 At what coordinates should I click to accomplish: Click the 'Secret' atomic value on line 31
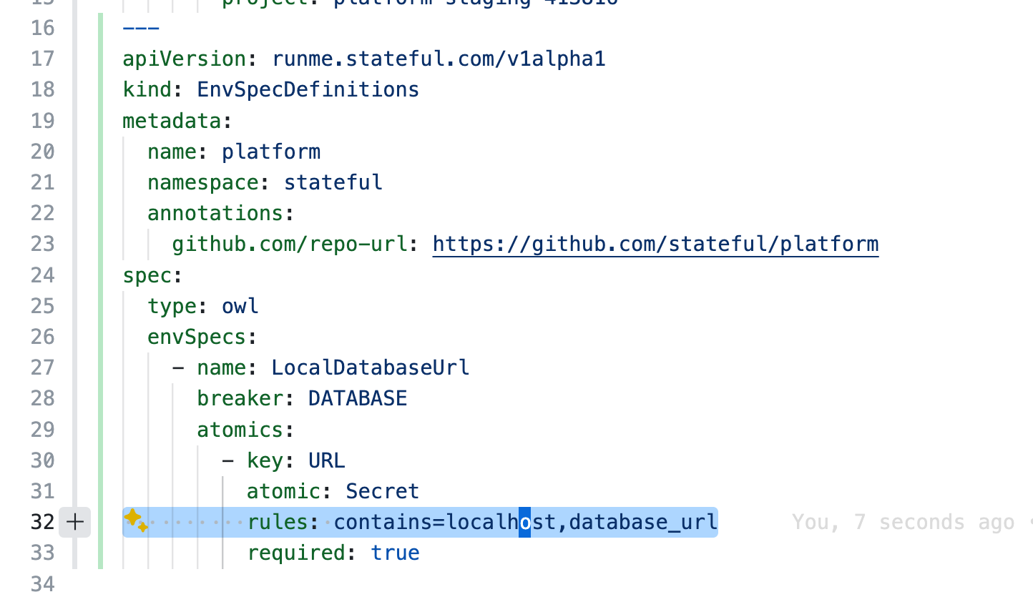pyautogui.click(x=382, y=490)
